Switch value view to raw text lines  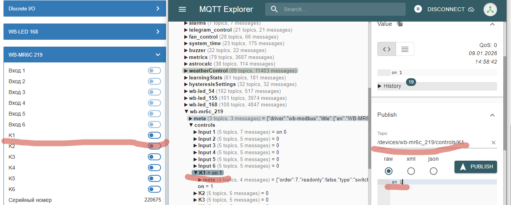coord(405,49)
